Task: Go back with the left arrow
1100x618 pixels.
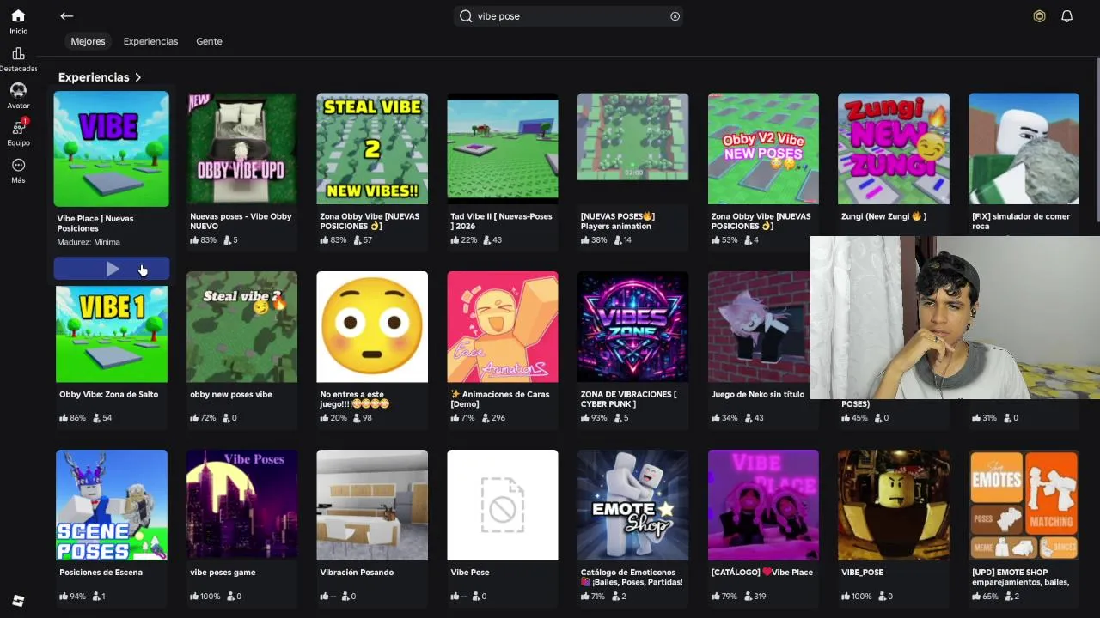Action: [66, 16]
